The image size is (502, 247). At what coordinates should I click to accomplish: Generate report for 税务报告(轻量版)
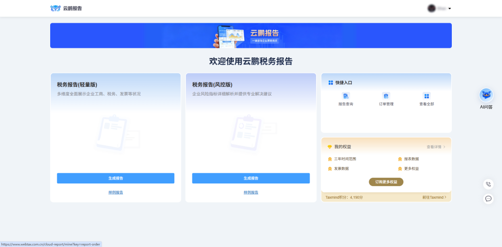pyautogui.click(x=116, y=178)
